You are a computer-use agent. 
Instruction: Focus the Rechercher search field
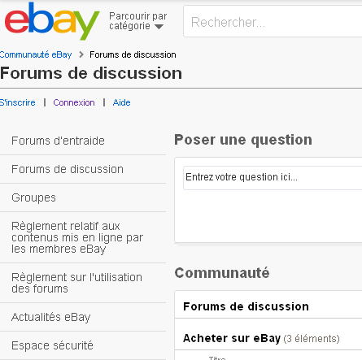click(273, 22)
